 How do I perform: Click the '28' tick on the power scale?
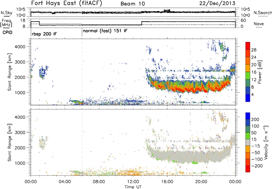254,50
